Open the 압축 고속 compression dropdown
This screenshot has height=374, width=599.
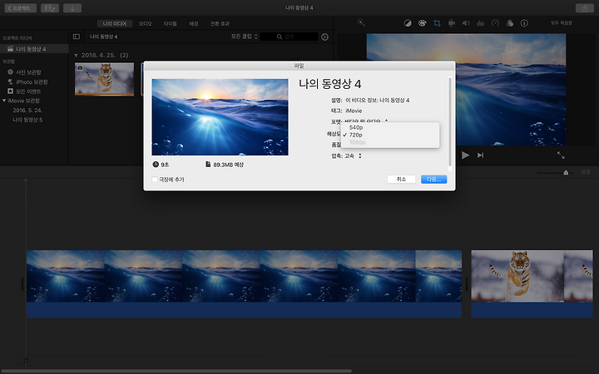point(353,155)
